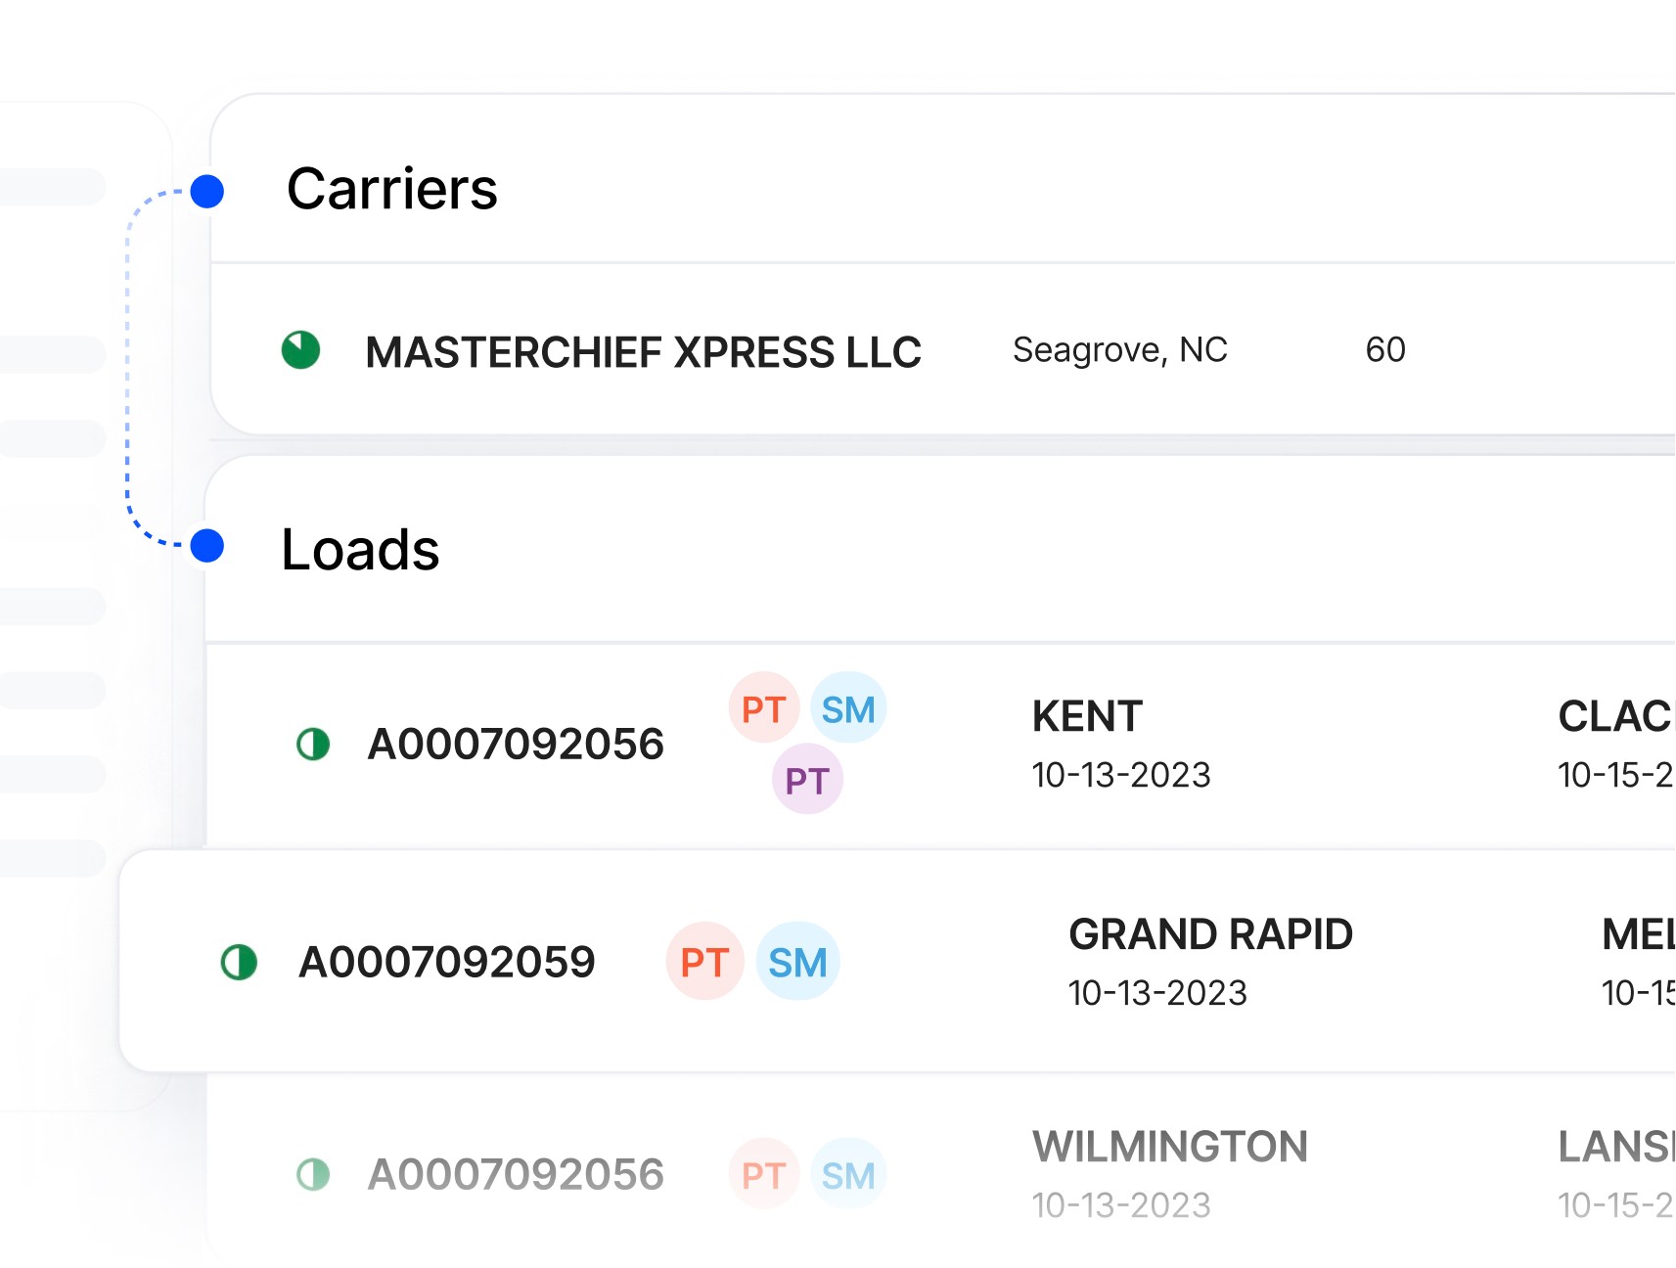This screenshot has width=1676, height=1268.
Task: Click the Seagrove, NC location text
Action: tap(1119, 350)
